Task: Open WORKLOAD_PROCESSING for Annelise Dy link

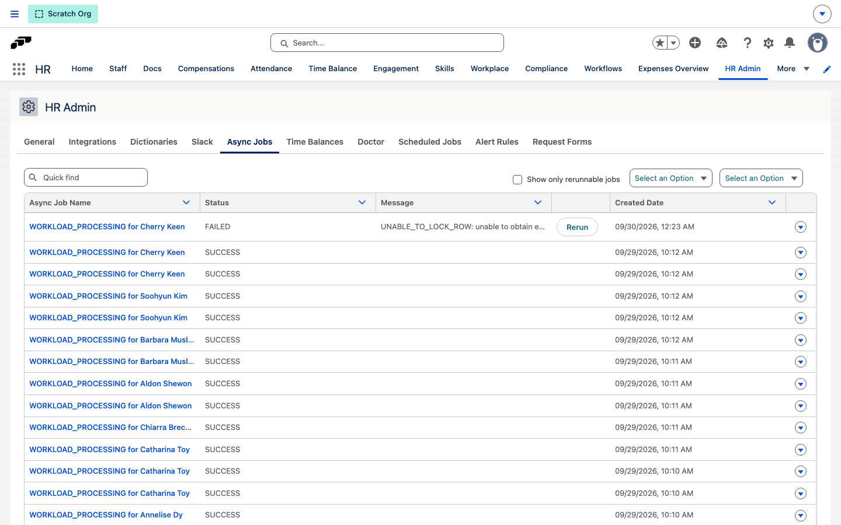Action: tap(106, 514)
